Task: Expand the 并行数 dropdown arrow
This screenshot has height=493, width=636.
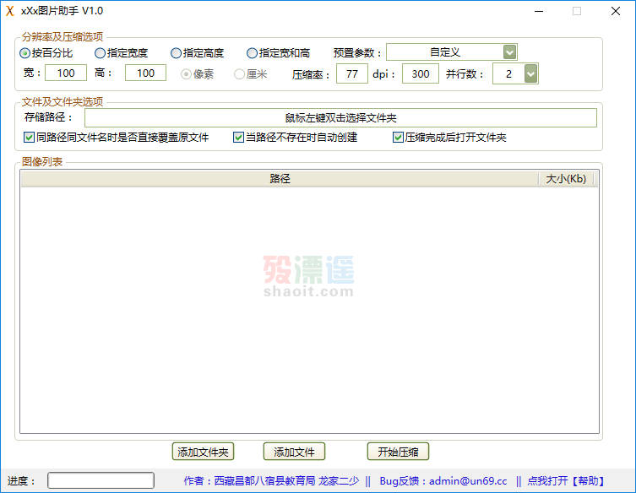Action: click(530, 73)
